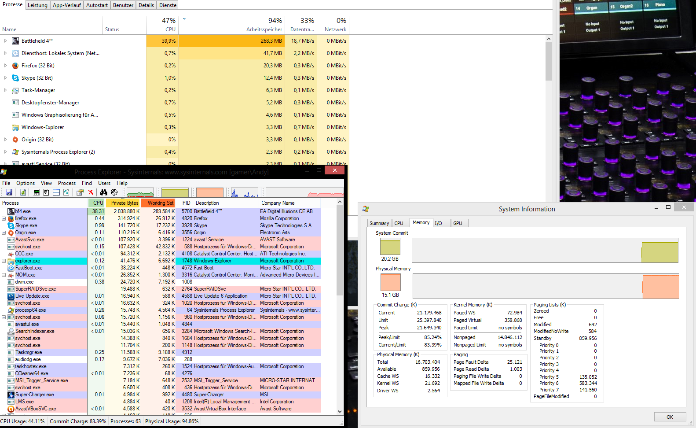Screen dimensions: 696x428
Task: Click OK in System Information window
Action: (670, 417)
